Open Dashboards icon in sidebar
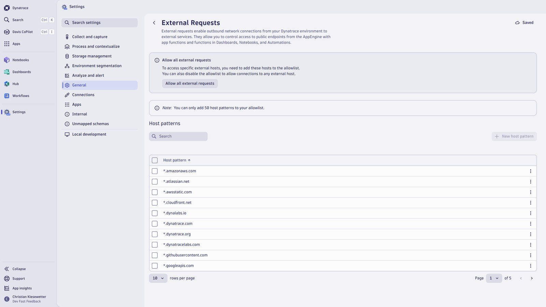This screenshot has height=307, width=546. point(7,72)
